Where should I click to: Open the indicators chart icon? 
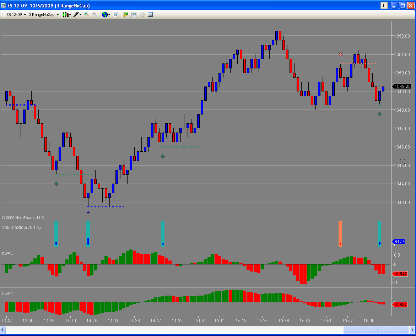pyautogui.click(x=134, y=15)
